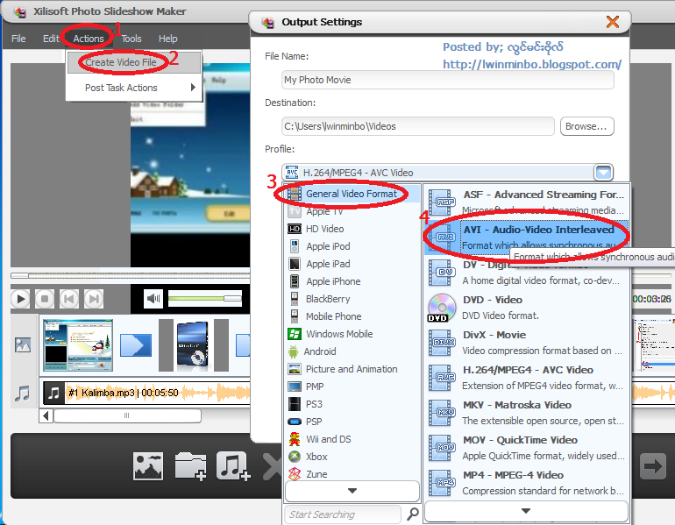Click the horizontal timeline scrollbar
Screen dimensions: 675x525
pyautogui.click(x=127, y=416)
